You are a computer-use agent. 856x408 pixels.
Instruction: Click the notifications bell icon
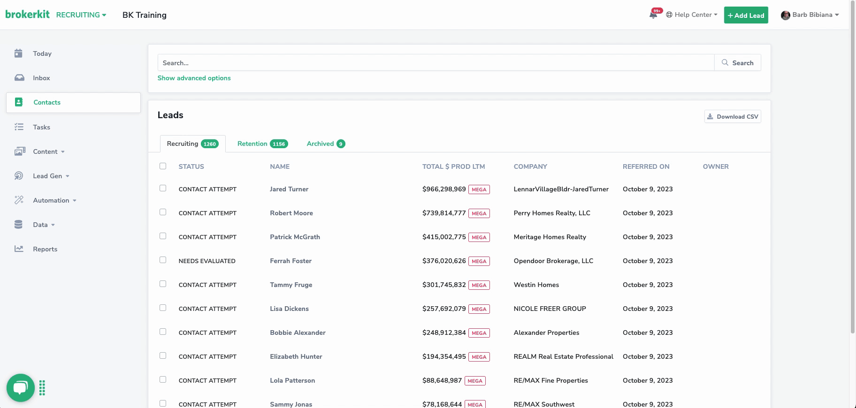[x=653, y=15]
